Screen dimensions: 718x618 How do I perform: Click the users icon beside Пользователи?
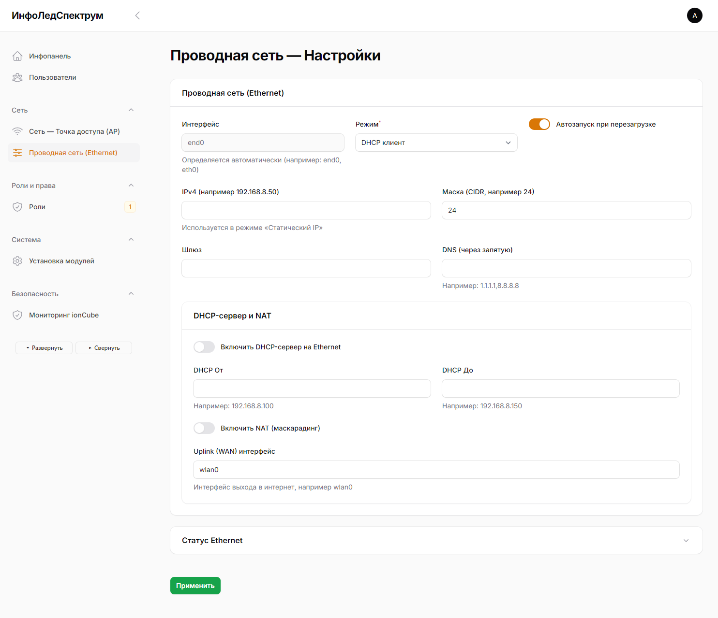pos(17,77)
